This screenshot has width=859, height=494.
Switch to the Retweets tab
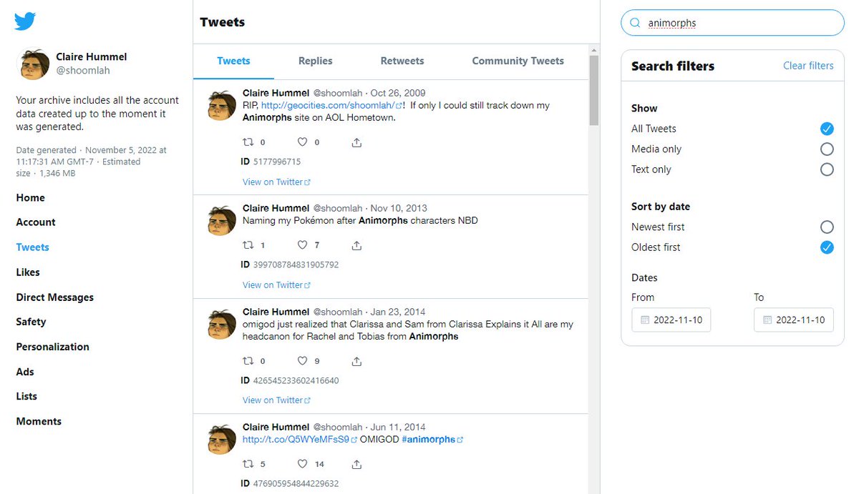pyautogui.click(x=402, y=61)
